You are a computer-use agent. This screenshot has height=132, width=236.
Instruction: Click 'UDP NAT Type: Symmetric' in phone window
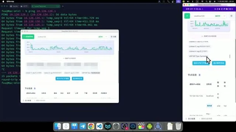pyautogui.click(x=198, y=56)
